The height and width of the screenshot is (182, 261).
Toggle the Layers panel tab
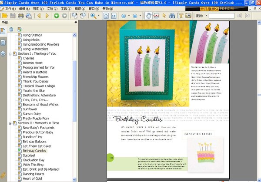tap(3, 53)
